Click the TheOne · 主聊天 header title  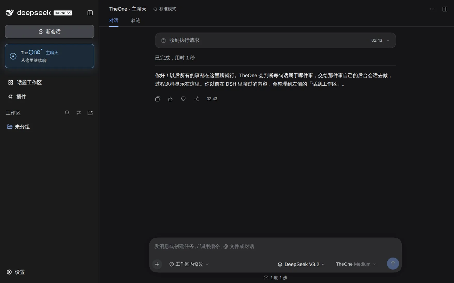pyautogui.click(x=128, y=9)
